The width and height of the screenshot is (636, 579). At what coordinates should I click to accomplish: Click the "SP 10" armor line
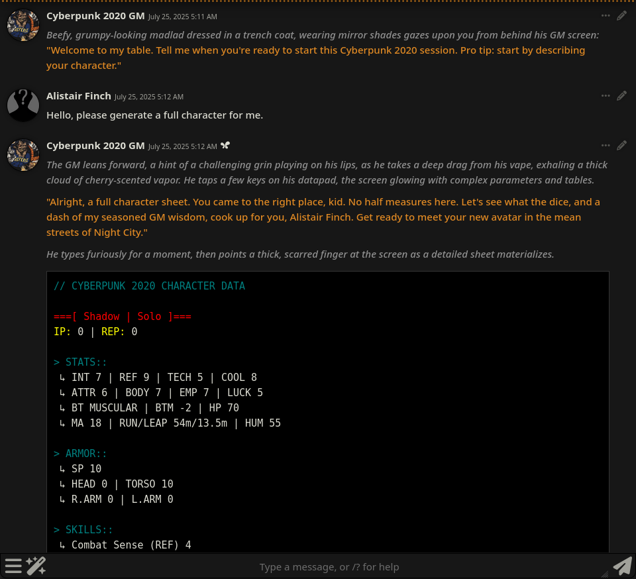pyautogui.click(x=80, y=469)
